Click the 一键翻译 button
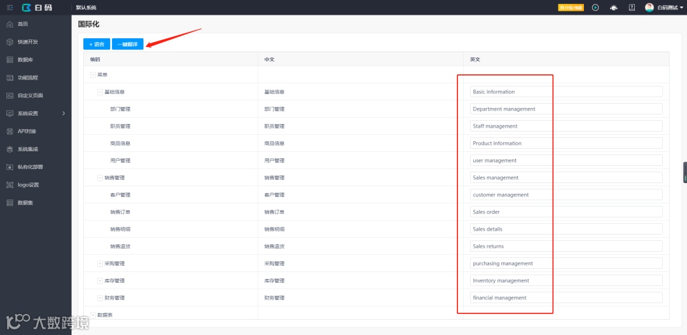687x335 pixels. [x=127, y=44]
